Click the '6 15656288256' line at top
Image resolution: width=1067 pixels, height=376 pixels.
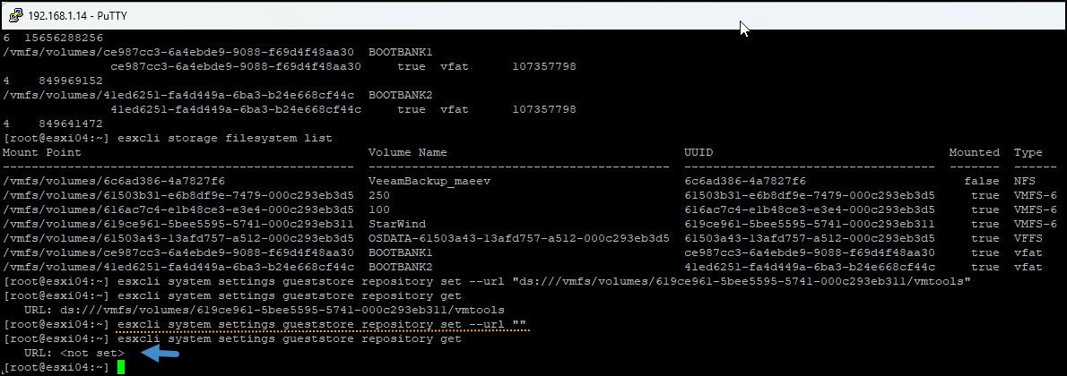pos(55,38)
